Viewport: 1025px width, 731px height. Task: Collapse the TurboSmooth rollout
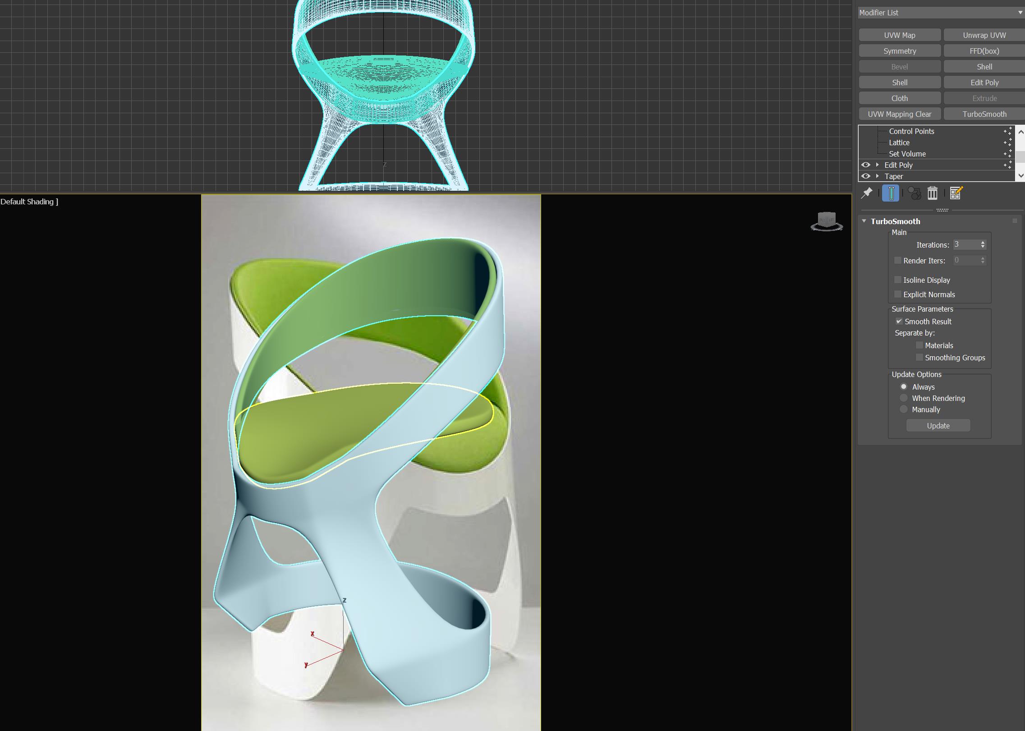(864, 221)
